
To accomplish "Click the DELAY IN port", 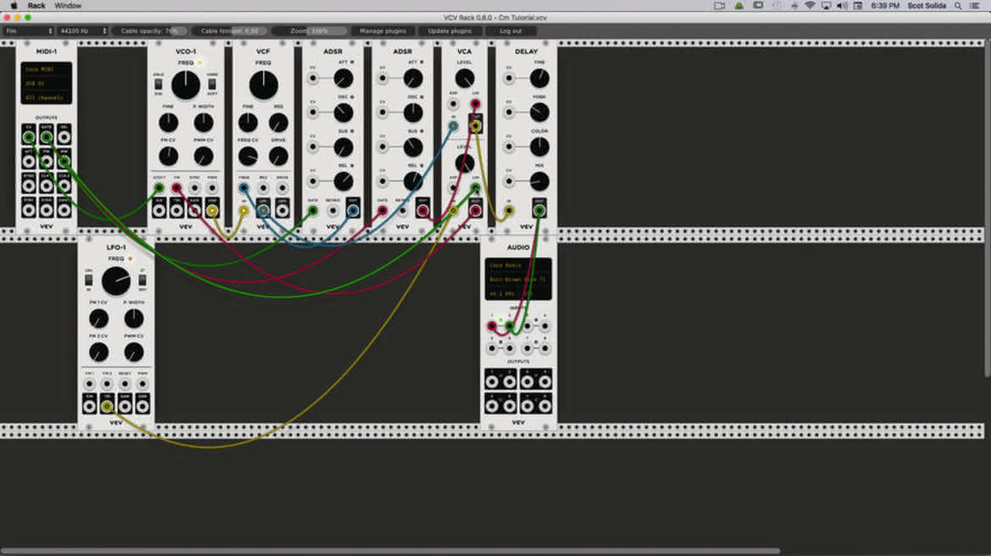I will coord(509,211).
